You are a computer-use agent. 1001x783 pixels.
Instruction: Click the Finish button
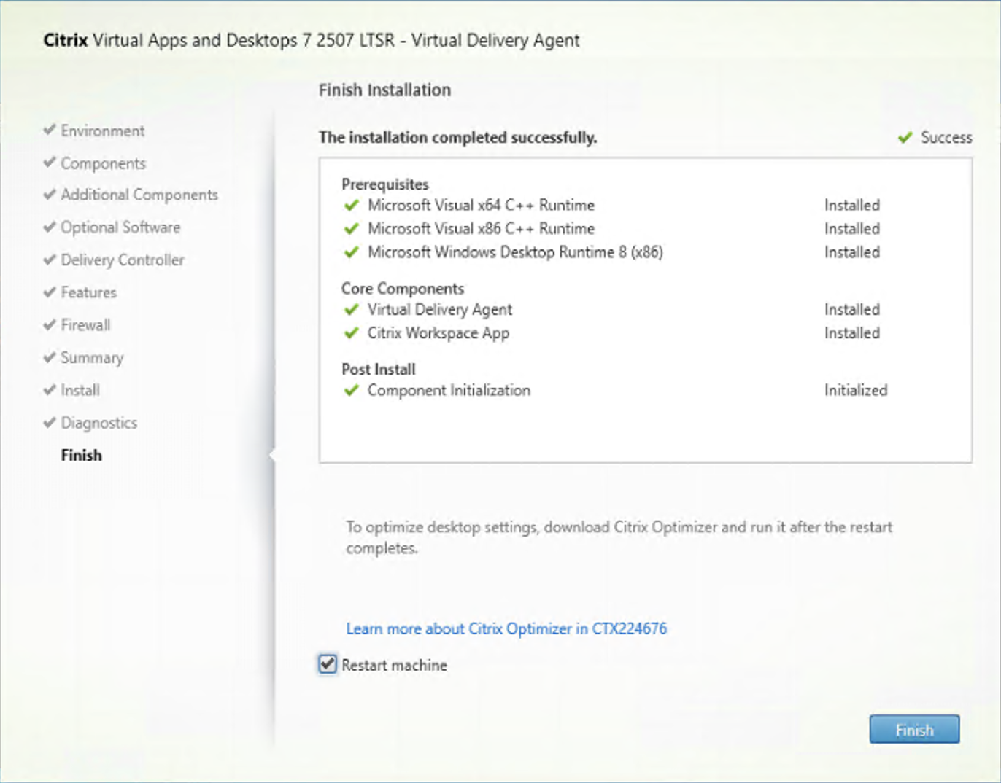pyautogui.click(x=914, y=729)
